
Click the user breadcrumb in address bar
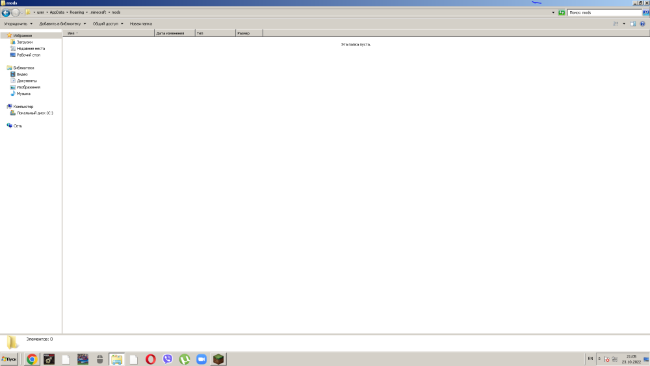click(x=40, y=12)
